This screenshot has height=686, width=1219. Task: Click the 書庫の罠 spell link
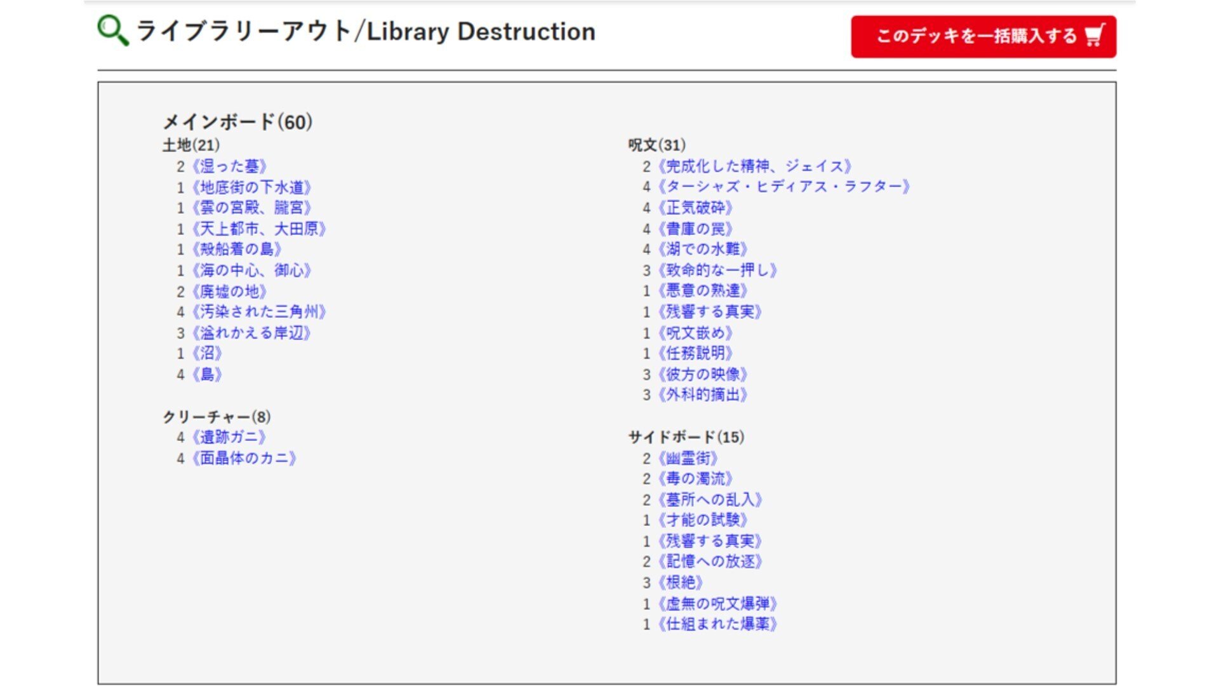pyautogui.click(x=695, y=229)
